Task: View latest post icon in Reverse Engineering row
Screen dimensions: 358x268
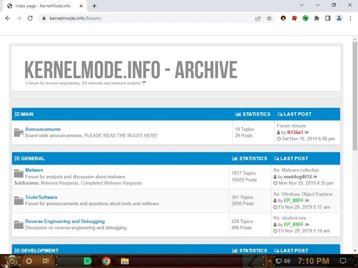Action: [307, 224]
